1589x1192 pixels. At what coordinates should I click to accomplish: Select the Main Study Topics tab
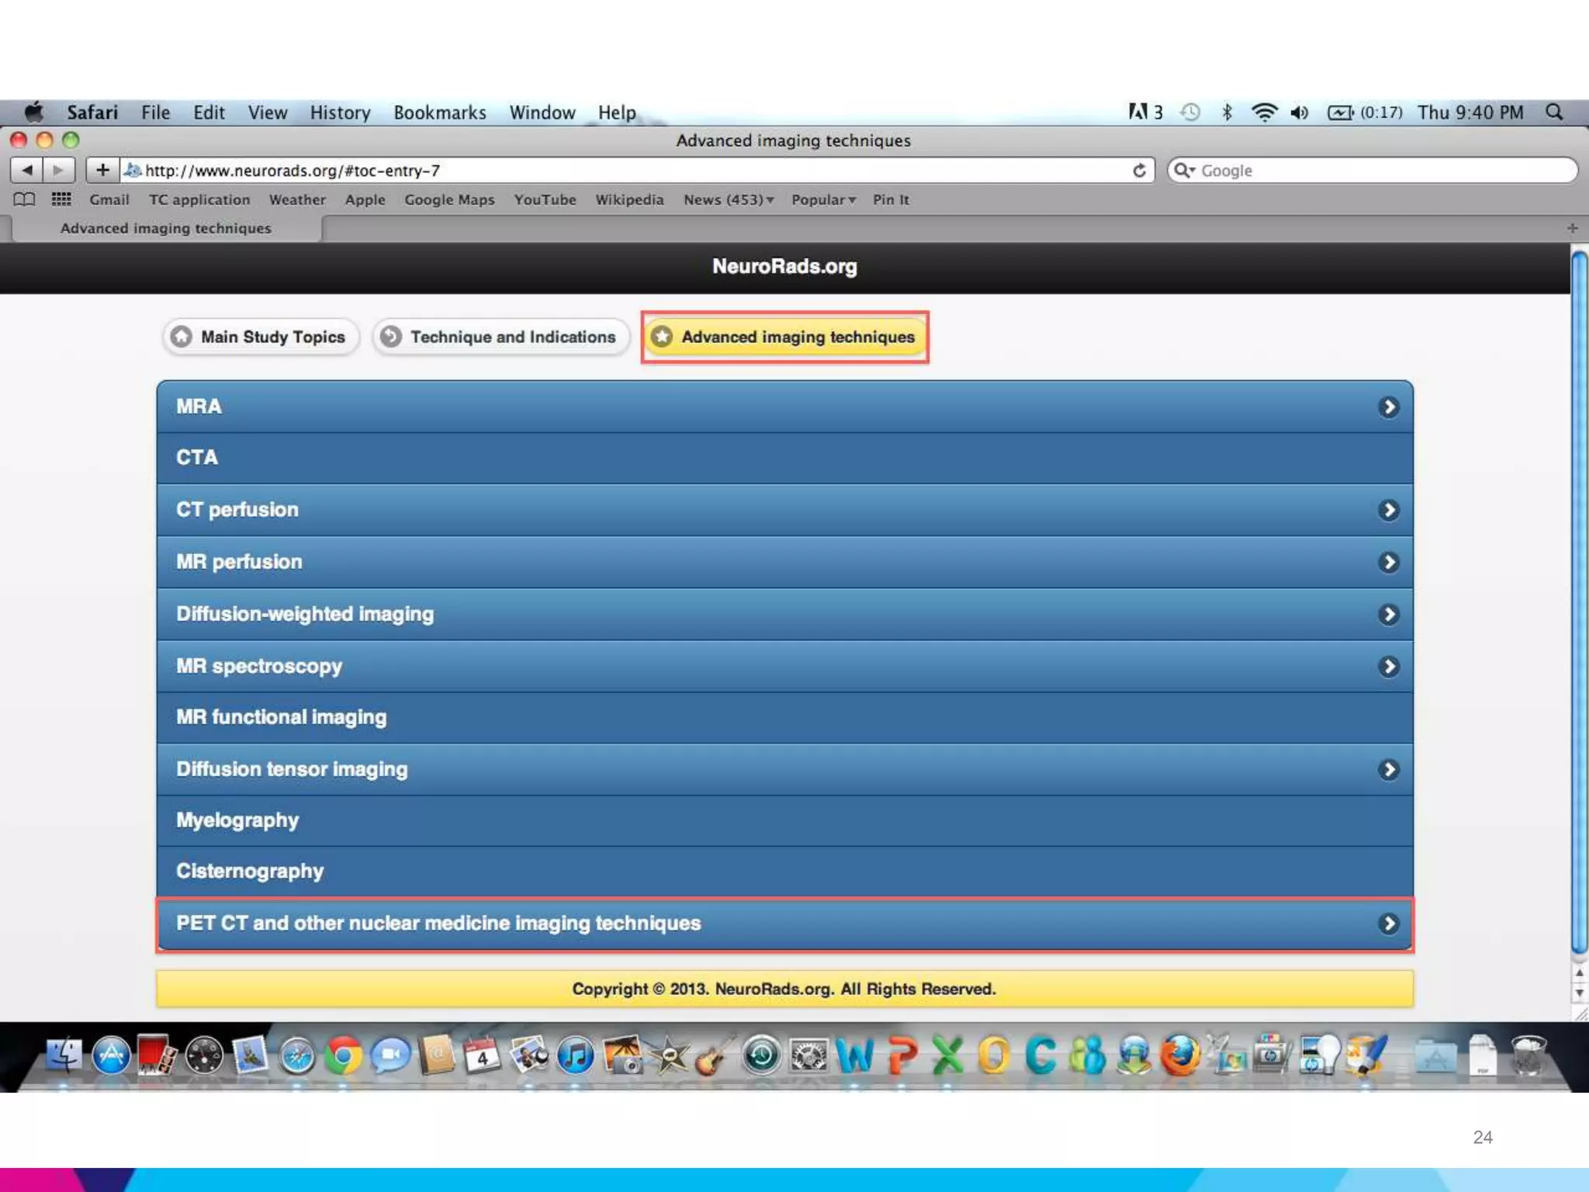(261, 337)
